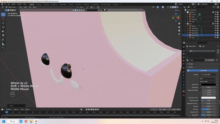The width and height of the screenshot is (220, 124).
Task: Hide Camera in viewport via eye icon
Action: [216, 14]
